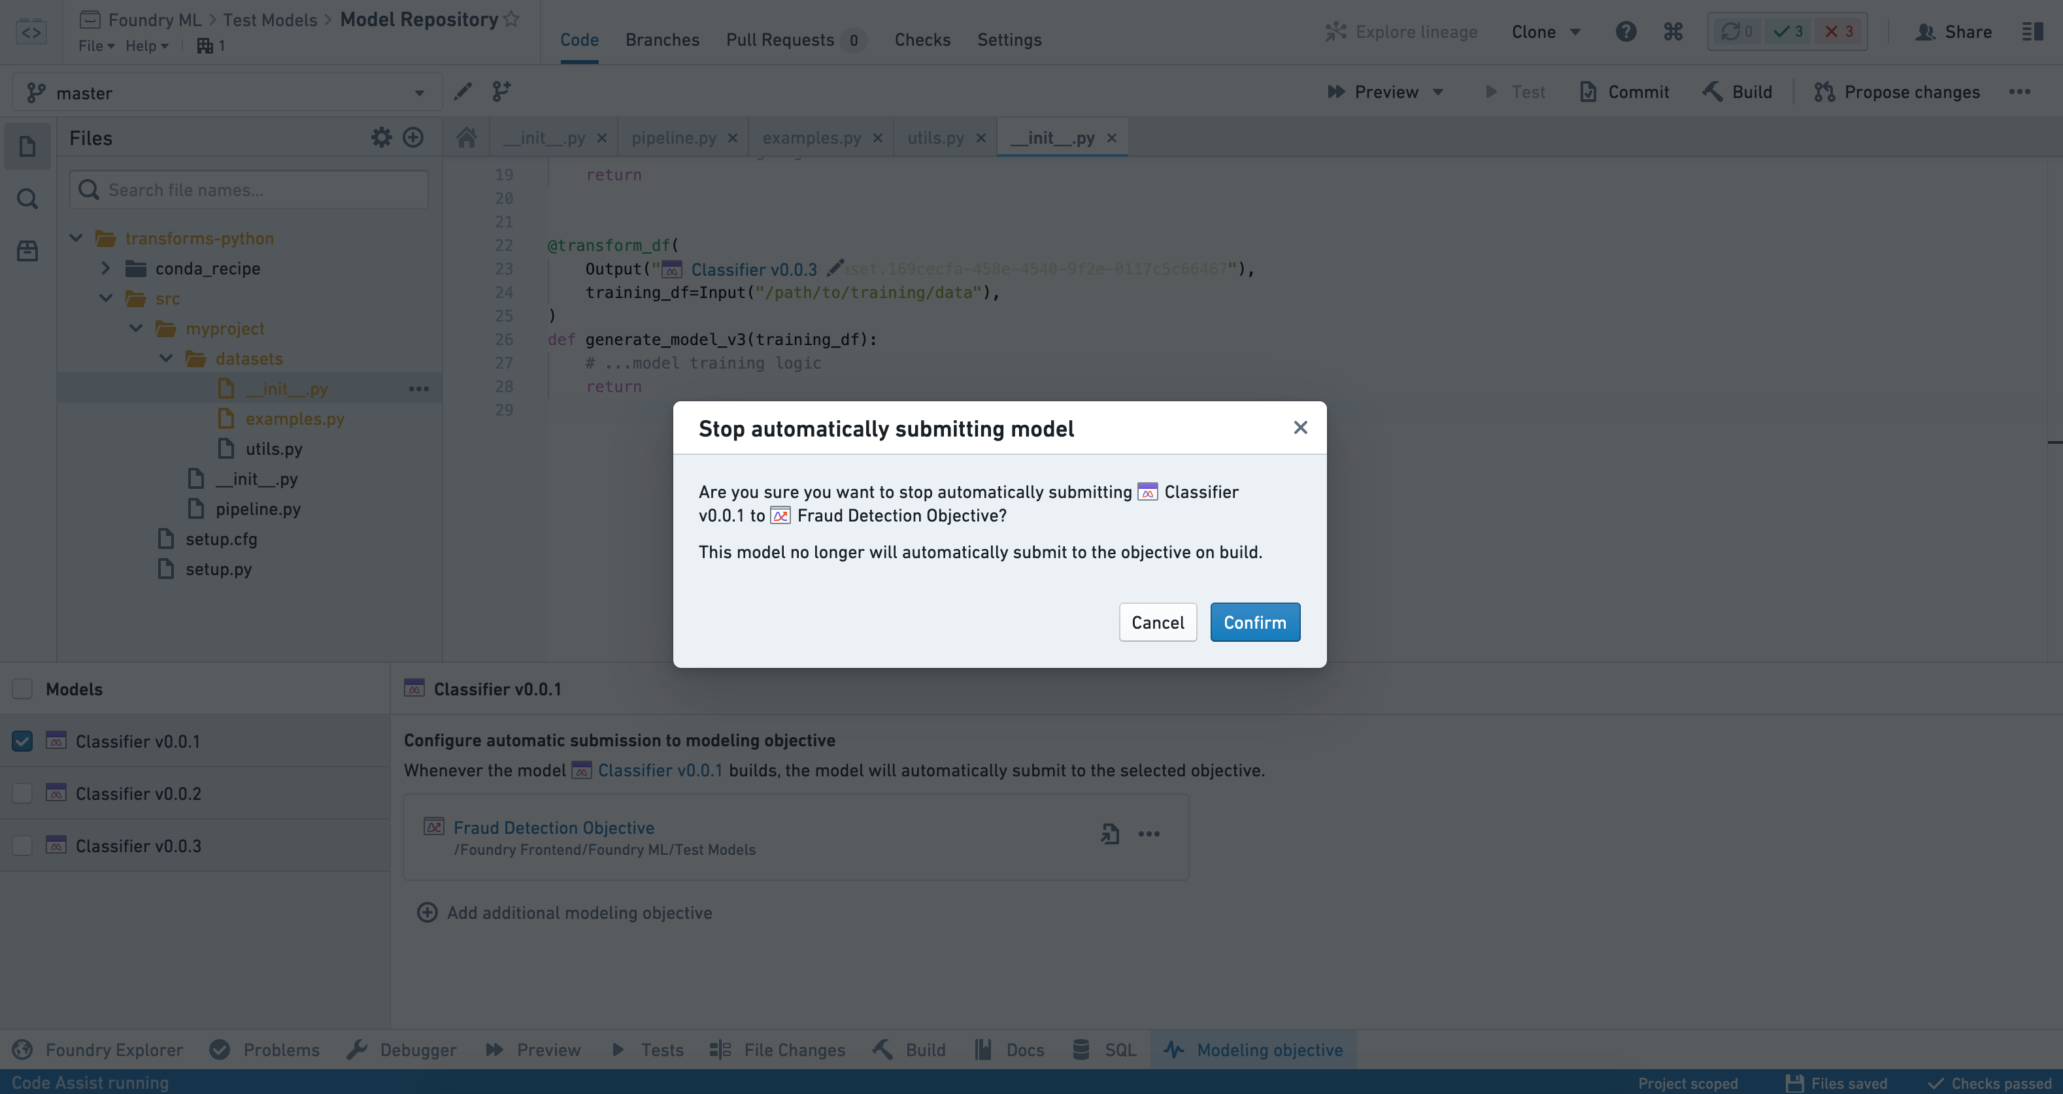Click the add file icon in Files panel
This screenshot has height=1094, width=2063.
[x=412, y=137]
